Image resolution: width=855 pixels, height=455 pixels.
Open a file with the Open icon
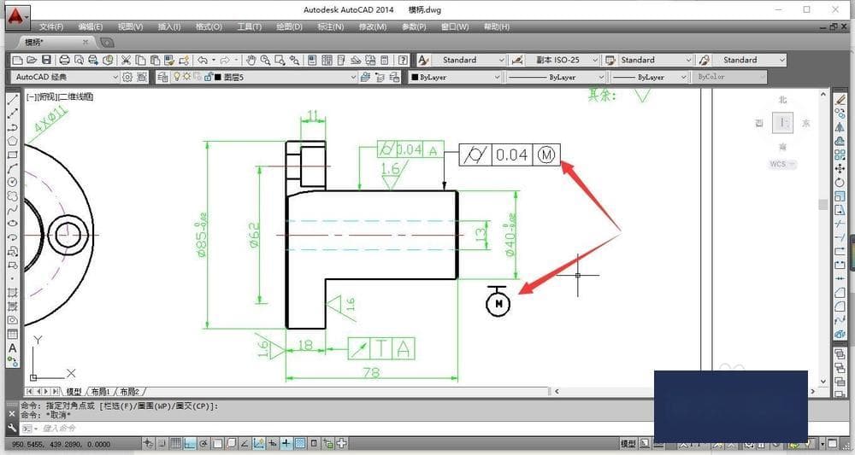[32, 60]
